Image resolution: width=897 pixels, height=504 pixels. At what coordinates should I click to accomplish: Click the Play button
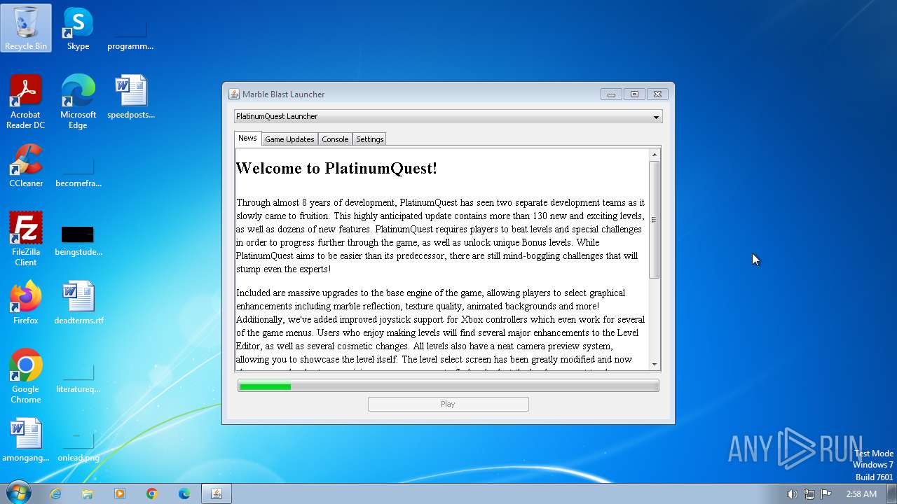(448, 404)
